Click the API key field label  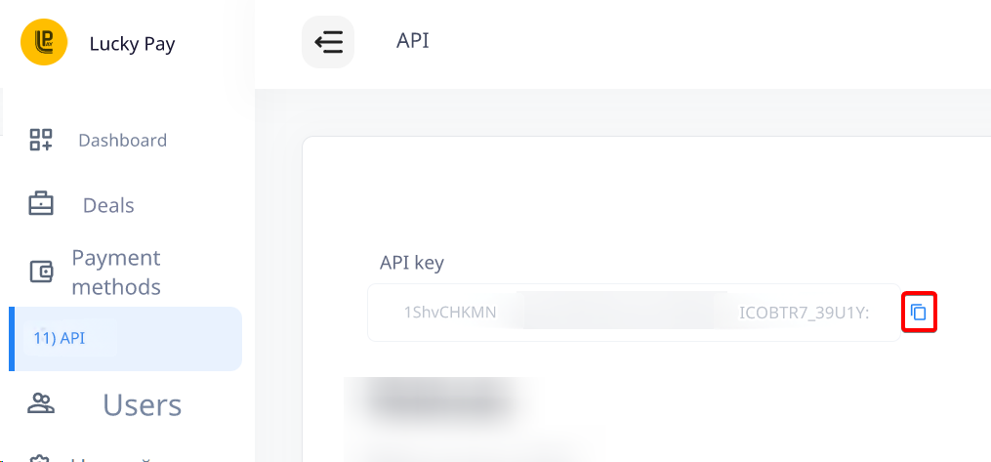tap(412, 263)
